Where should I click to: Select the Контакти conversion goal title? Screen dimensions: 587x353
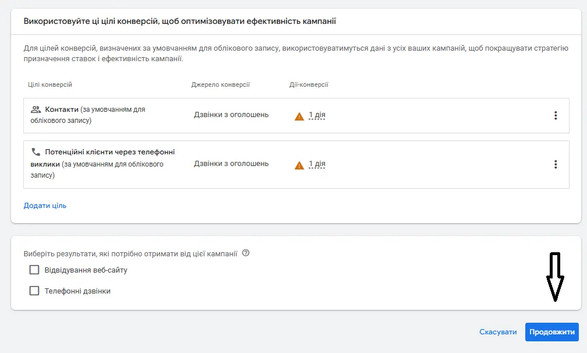(x=61, y=110)
